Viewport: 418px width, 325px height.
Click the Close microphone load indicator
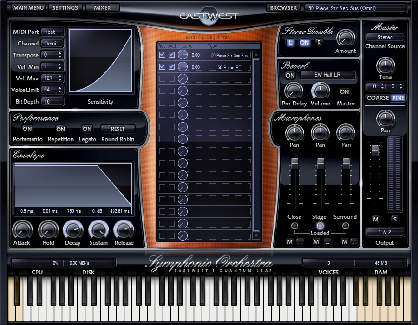coord(294,226)
